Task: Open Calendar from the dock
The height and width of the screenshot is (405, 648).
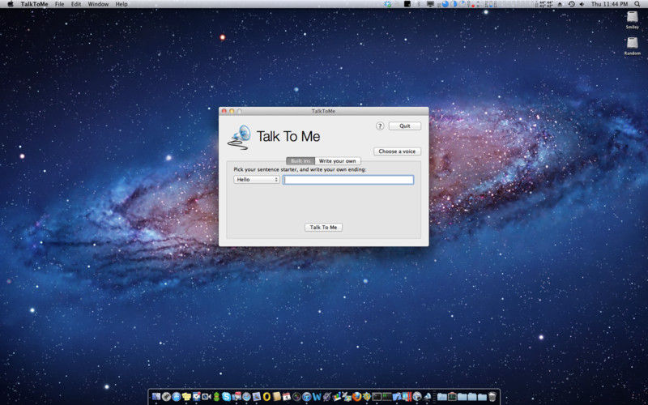Action: (x=287, y=397)
